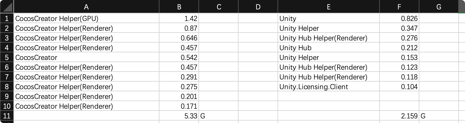Select the row 11 header
Screen dimensions: 465x123
pos(7,116)
